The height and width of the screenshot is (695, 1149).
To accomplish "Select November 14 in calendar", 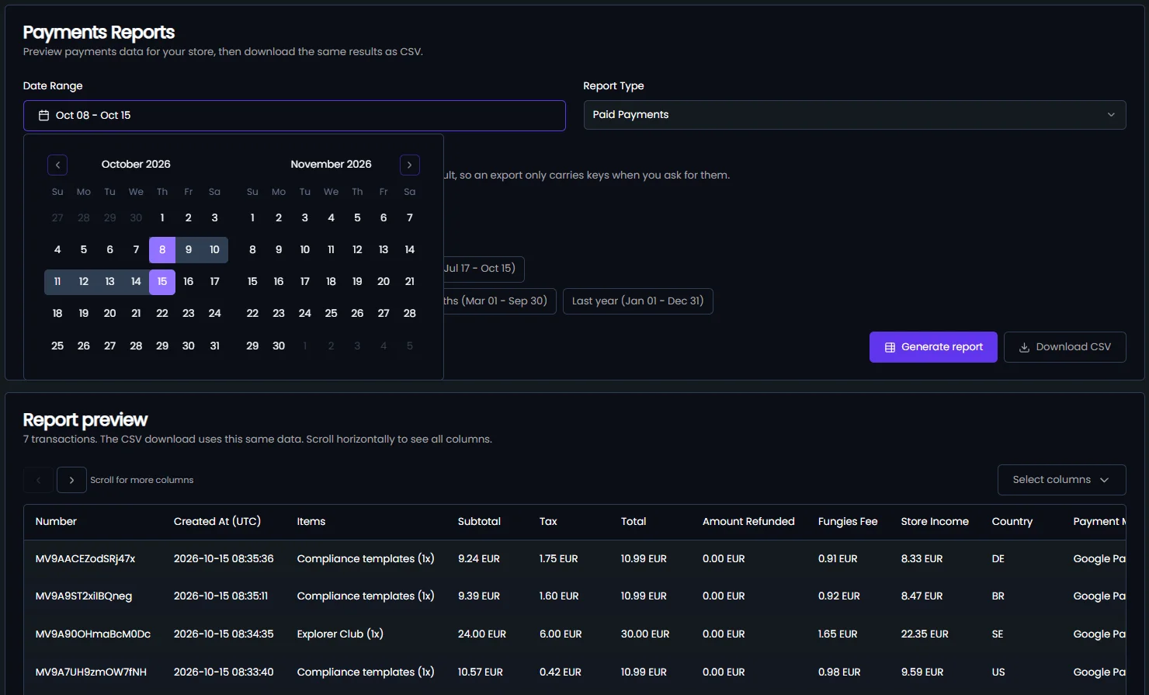I will pyautogui.click(x=410, y=250).
